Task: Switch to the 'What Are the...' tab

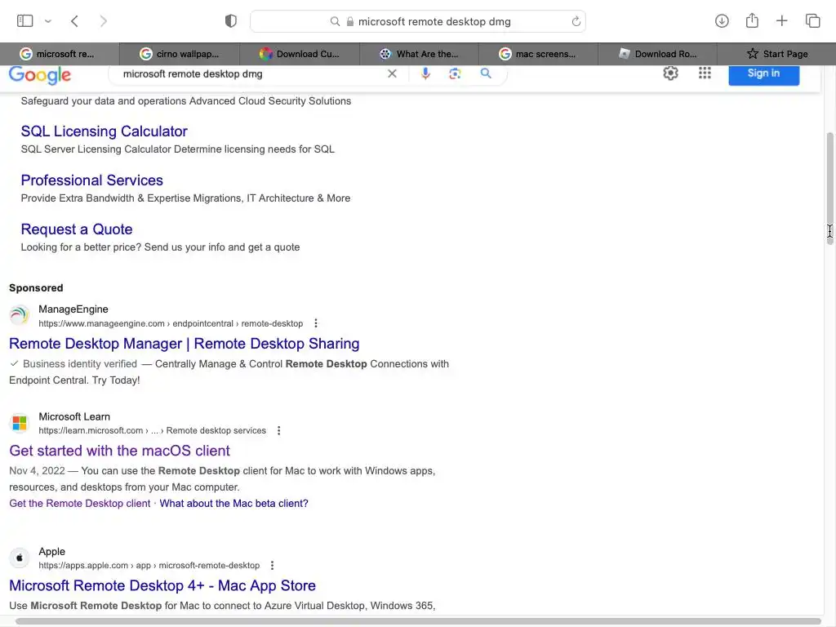Action: (419, 54)
